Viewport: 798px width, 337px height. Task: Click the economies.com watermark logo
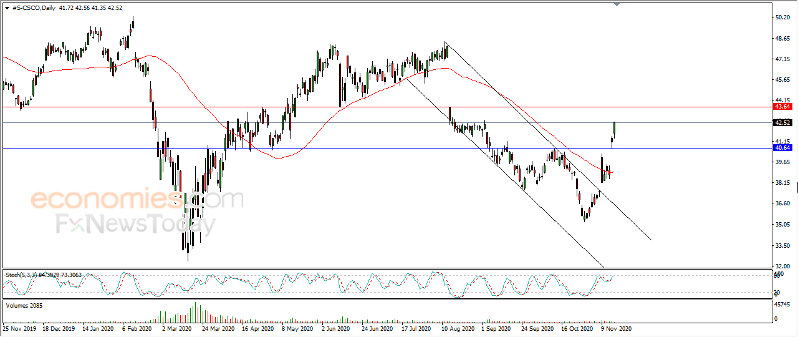pyautogui.click(x=137, y=200)
